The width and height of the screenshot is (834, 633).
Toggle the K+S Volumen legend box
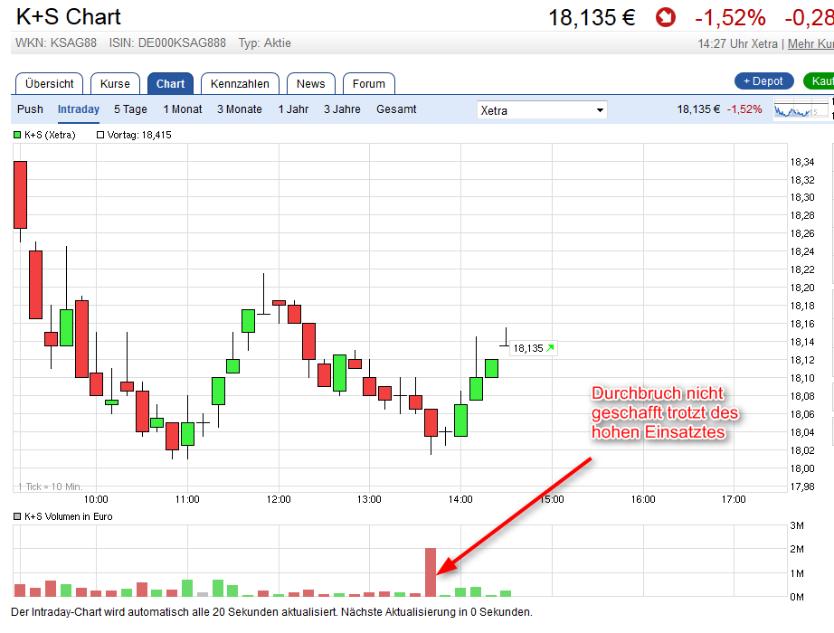pyautogui.click(x=17, y=516)
